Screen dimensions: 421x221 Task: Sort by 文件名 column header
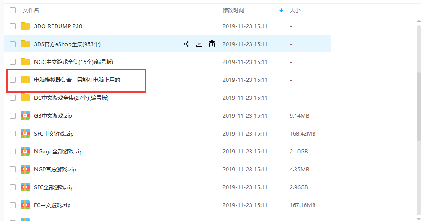[30, 10]
